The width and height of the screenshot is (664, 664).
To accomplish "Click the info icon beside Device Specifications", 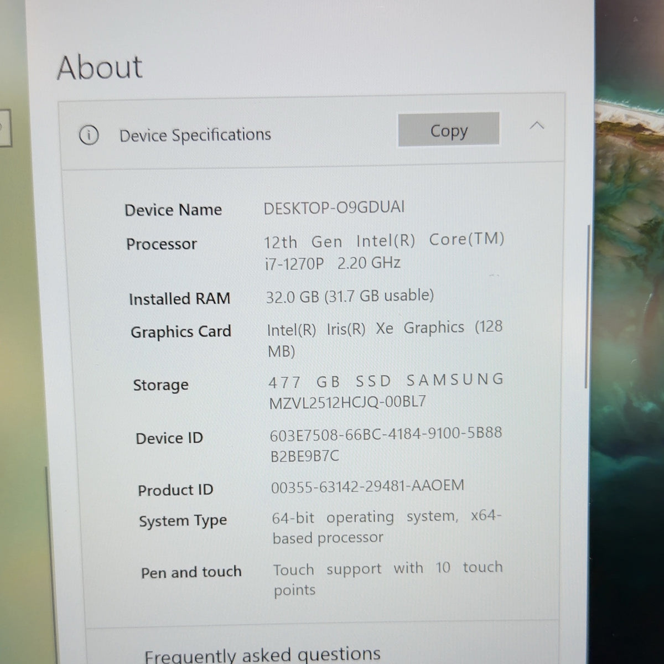I will 89,134.
